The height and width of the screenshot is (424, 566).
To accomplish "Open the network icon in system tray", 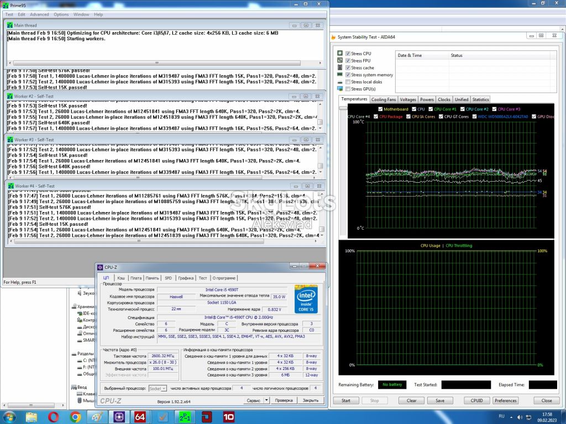I will coord(528,417).
